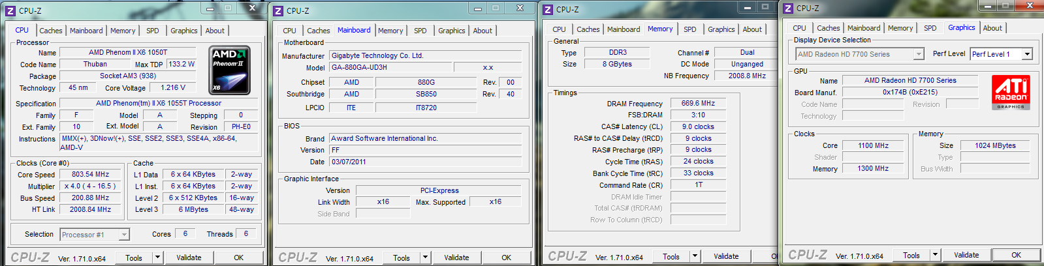Switch to Memory tab in the Graphics window
Screen dimensions: 1044x266
coord(900,28)
